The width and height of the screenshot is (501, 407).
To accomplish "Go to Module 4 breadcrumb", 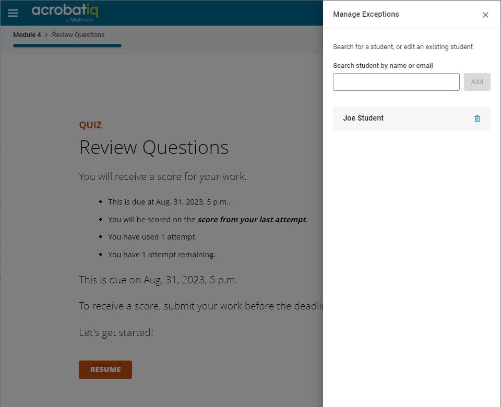I will (x=27, y=35).
